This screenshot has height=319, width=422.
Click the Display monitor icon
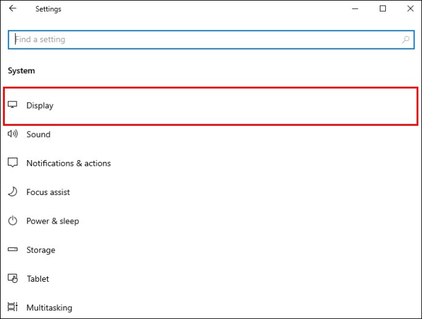pyautogui.click(x=13, y=105)
